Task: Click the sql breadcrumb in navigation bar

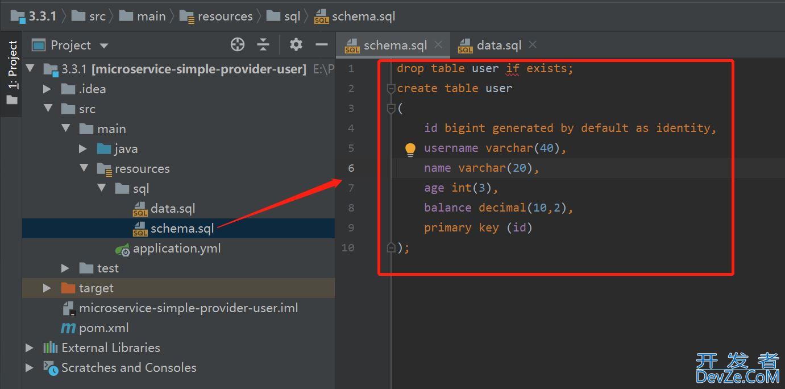Action: click(x=284, y=16)
